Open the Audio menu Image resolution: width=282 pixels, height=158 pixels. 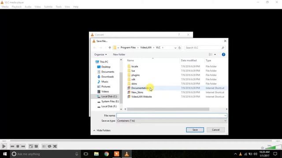tap(28, 7)
